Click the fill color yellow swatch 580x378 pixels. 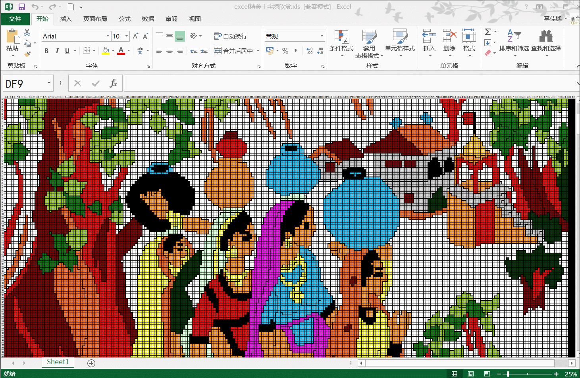pos(106,51)
